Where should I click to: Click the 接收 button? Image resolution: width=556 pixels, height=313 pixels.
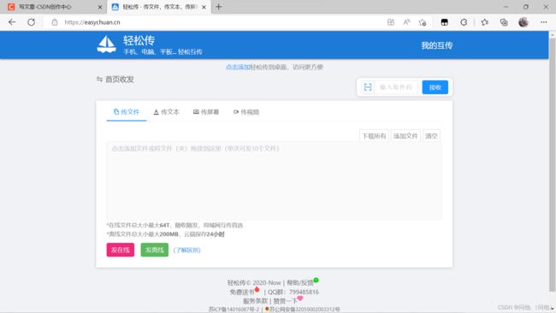click(435, 87)
